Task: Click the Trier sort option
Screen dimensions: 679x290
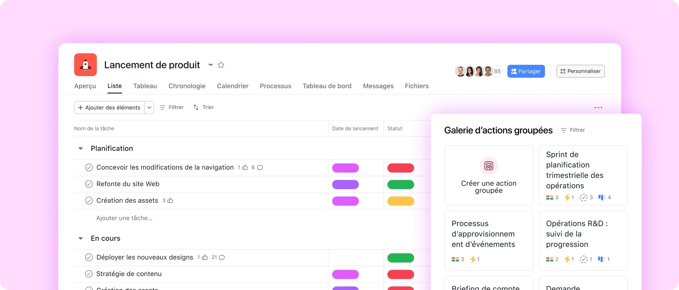Action: (x=204, y=107)
